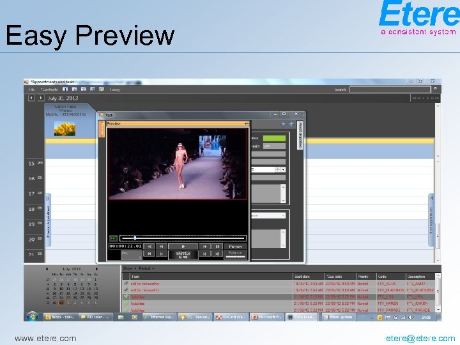Viewport: 460px width, 345px height.
Task: Open the File menu
Action: coord(31,89)
